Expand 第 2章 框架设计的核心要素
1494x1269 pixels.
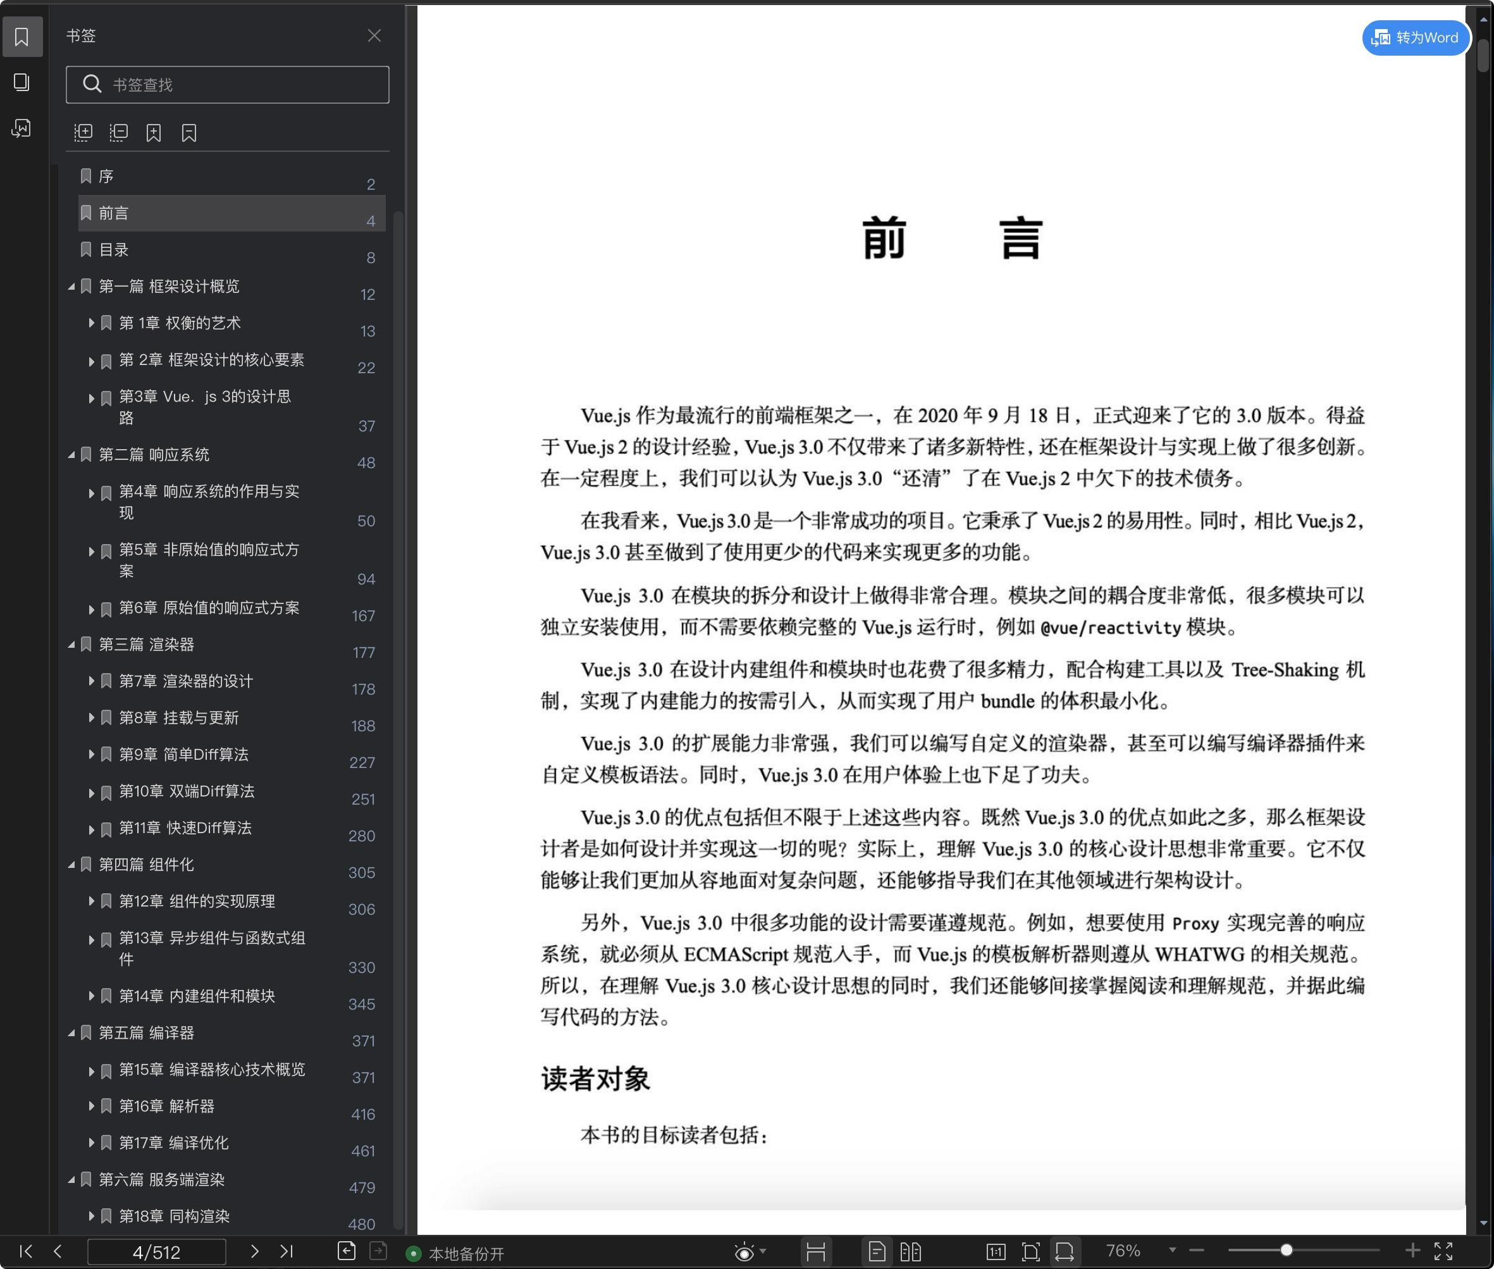[x=91, y=361]
